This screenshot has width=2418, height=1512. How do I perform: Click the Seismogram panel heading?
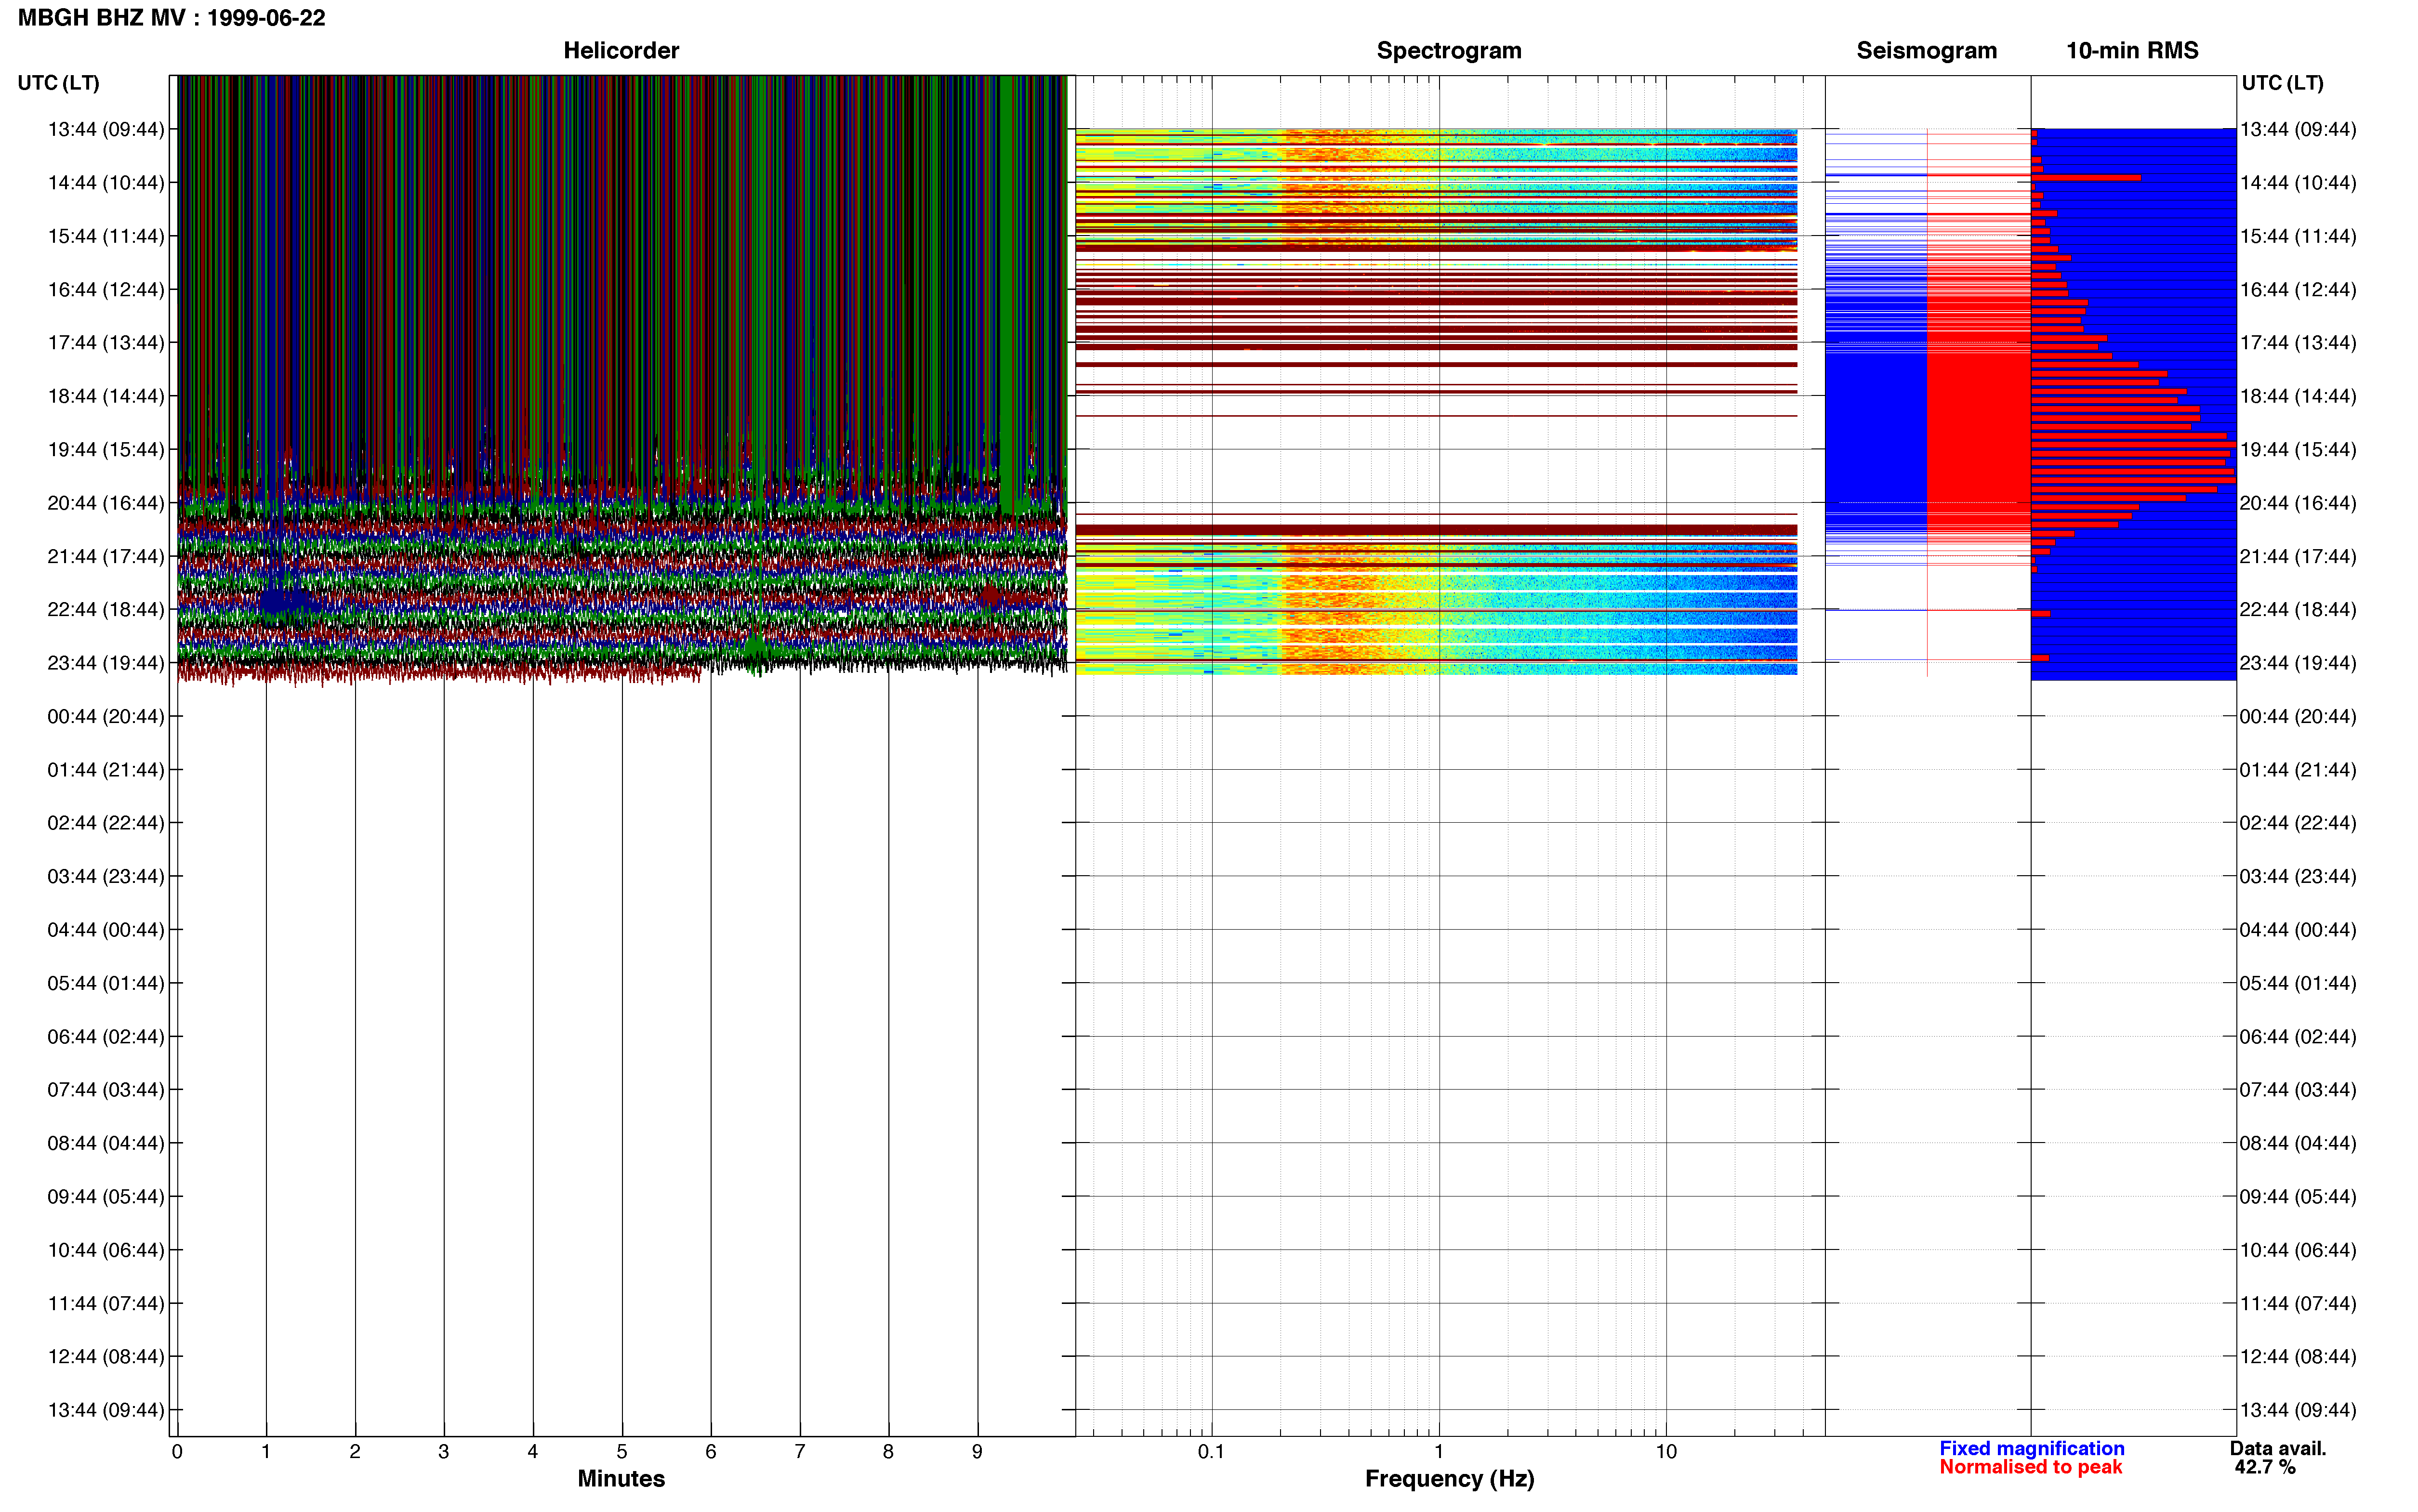coord(1926,50)
